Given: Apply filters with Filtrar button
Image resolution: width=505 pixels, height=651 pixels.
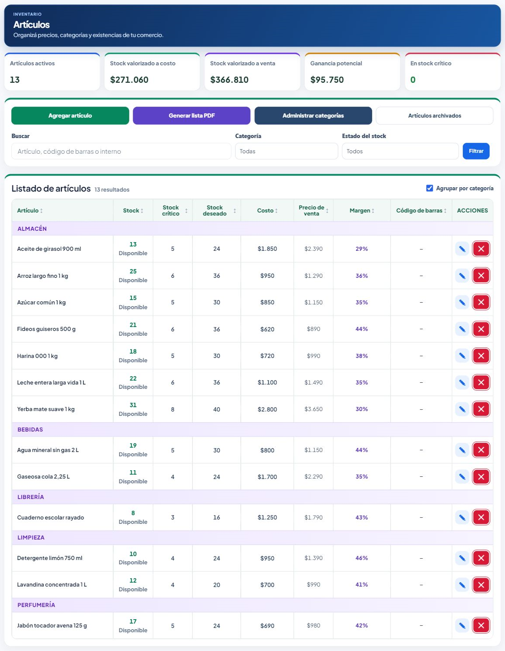Looking at the screenshot, I should pos(476,151).
